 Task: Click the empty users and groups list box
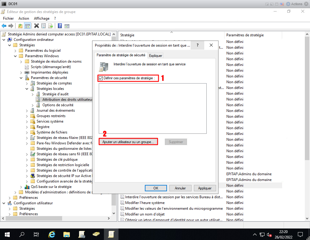click(x=152, y=108)
